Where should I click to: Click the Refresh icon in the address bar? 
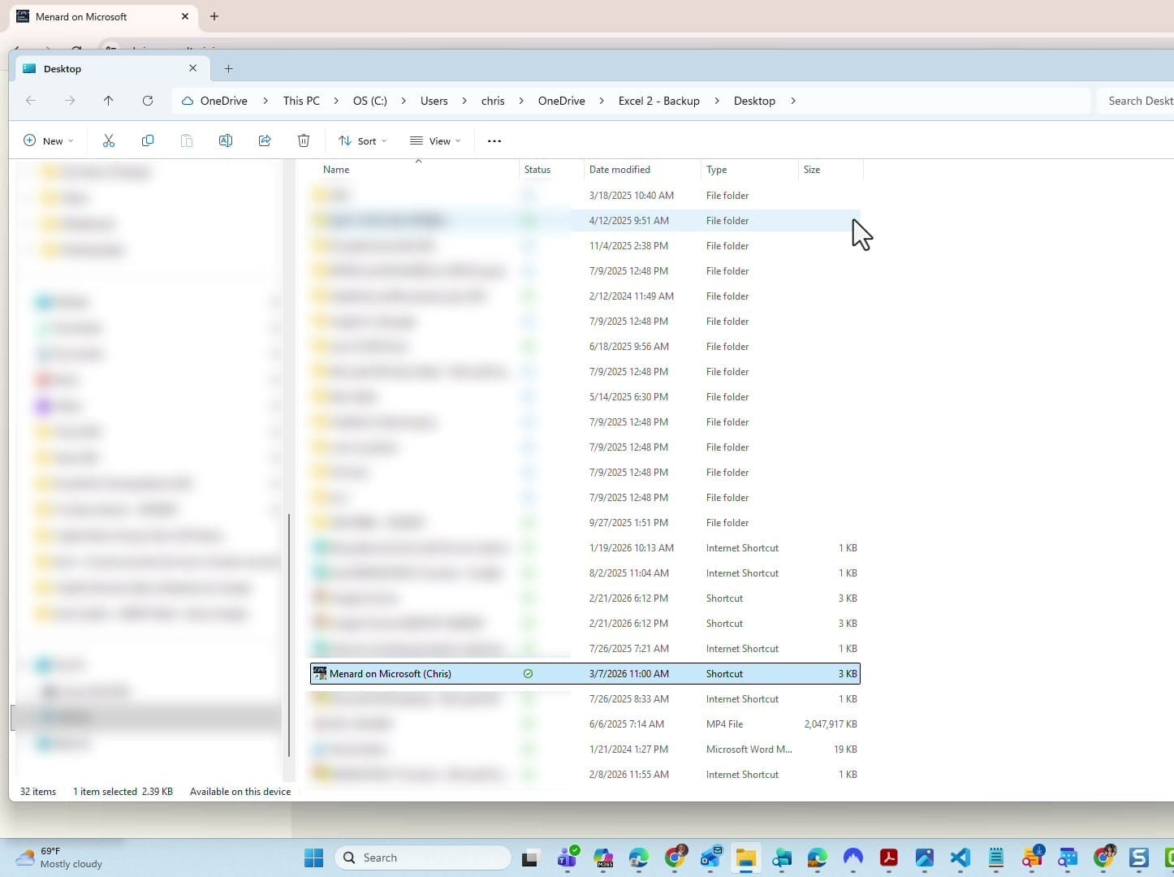tap(148, 100)
